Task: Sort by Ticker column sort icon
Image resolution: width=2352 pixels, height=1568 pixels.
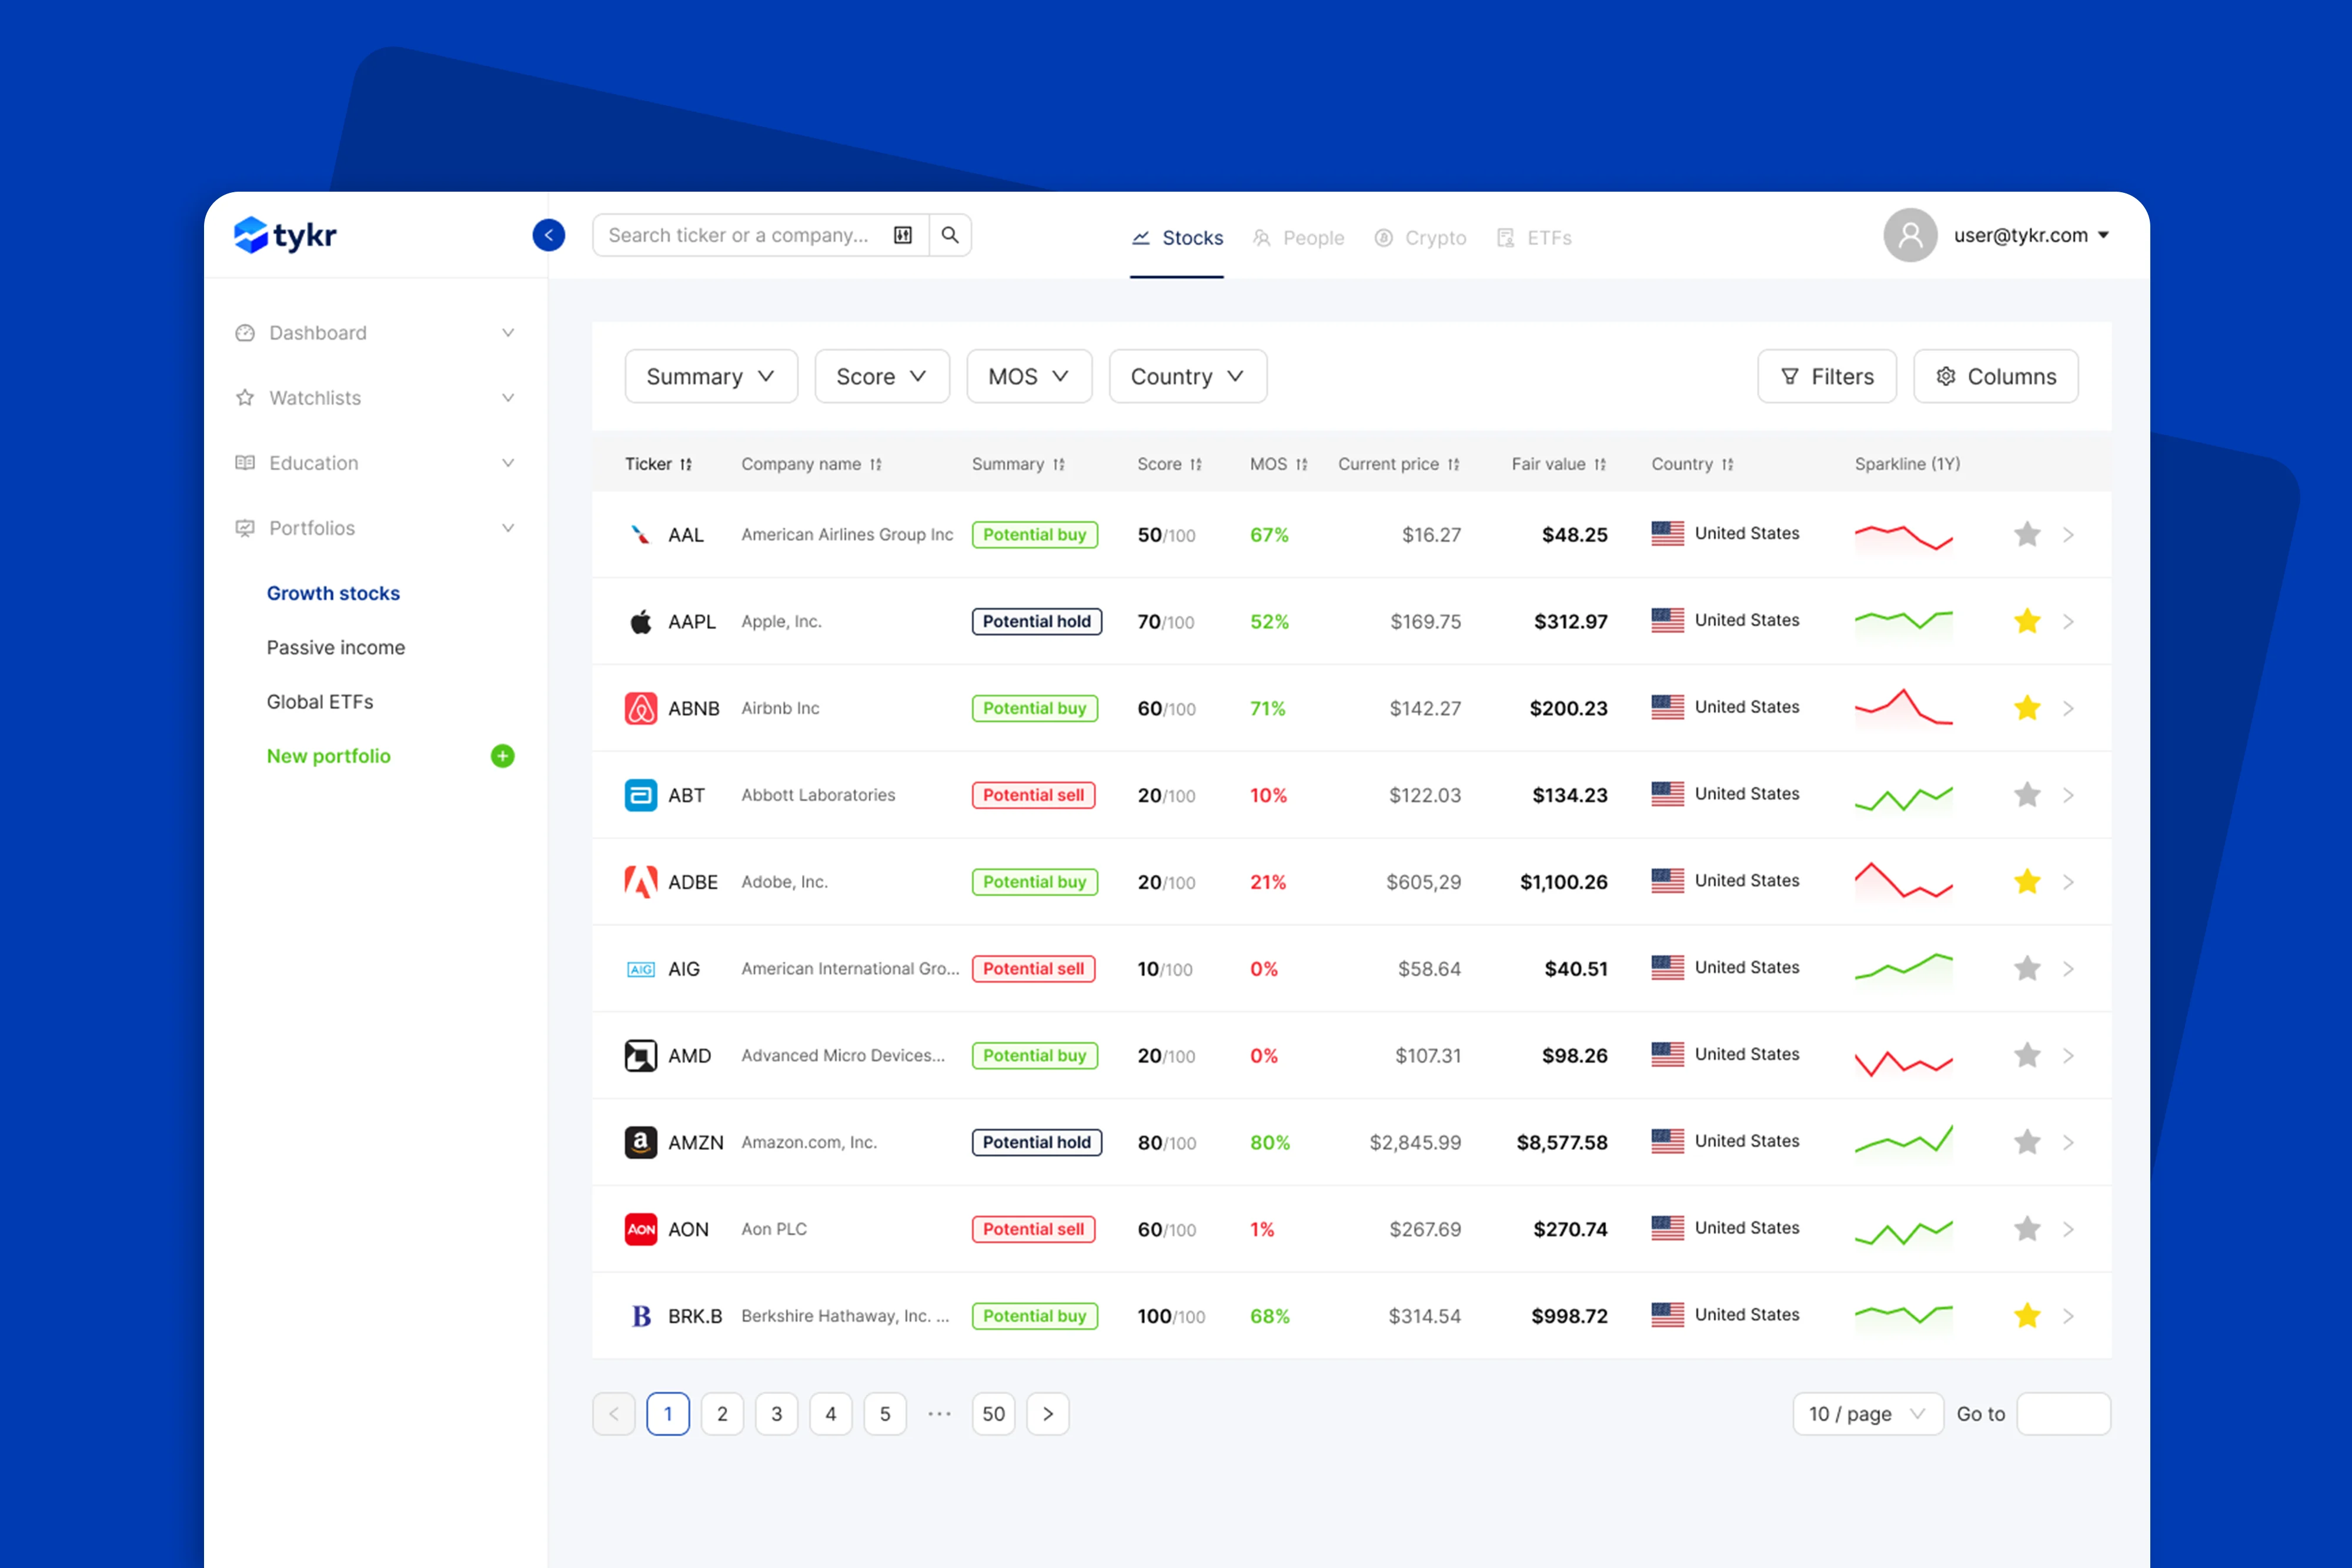Action: pos(686,464)
